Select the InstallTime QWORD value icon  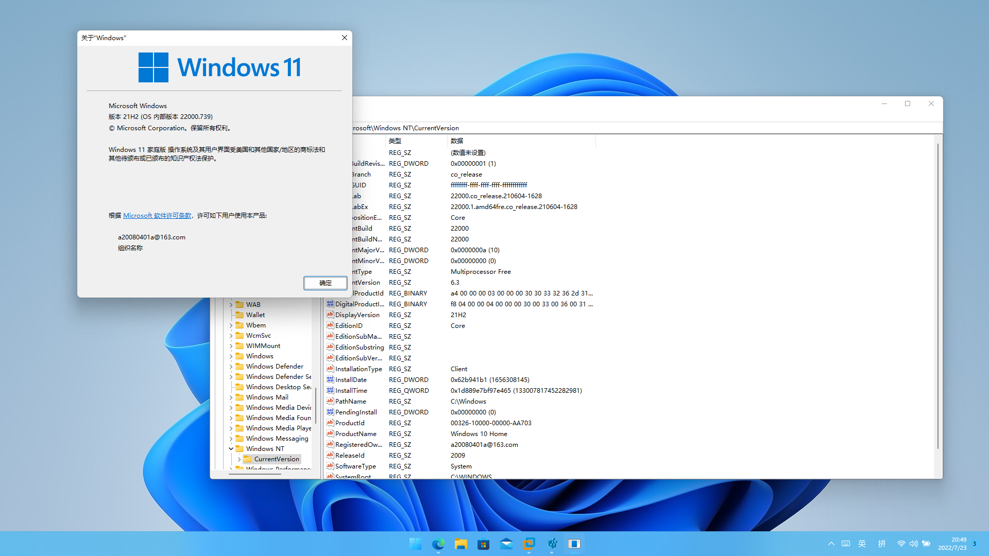330,391
